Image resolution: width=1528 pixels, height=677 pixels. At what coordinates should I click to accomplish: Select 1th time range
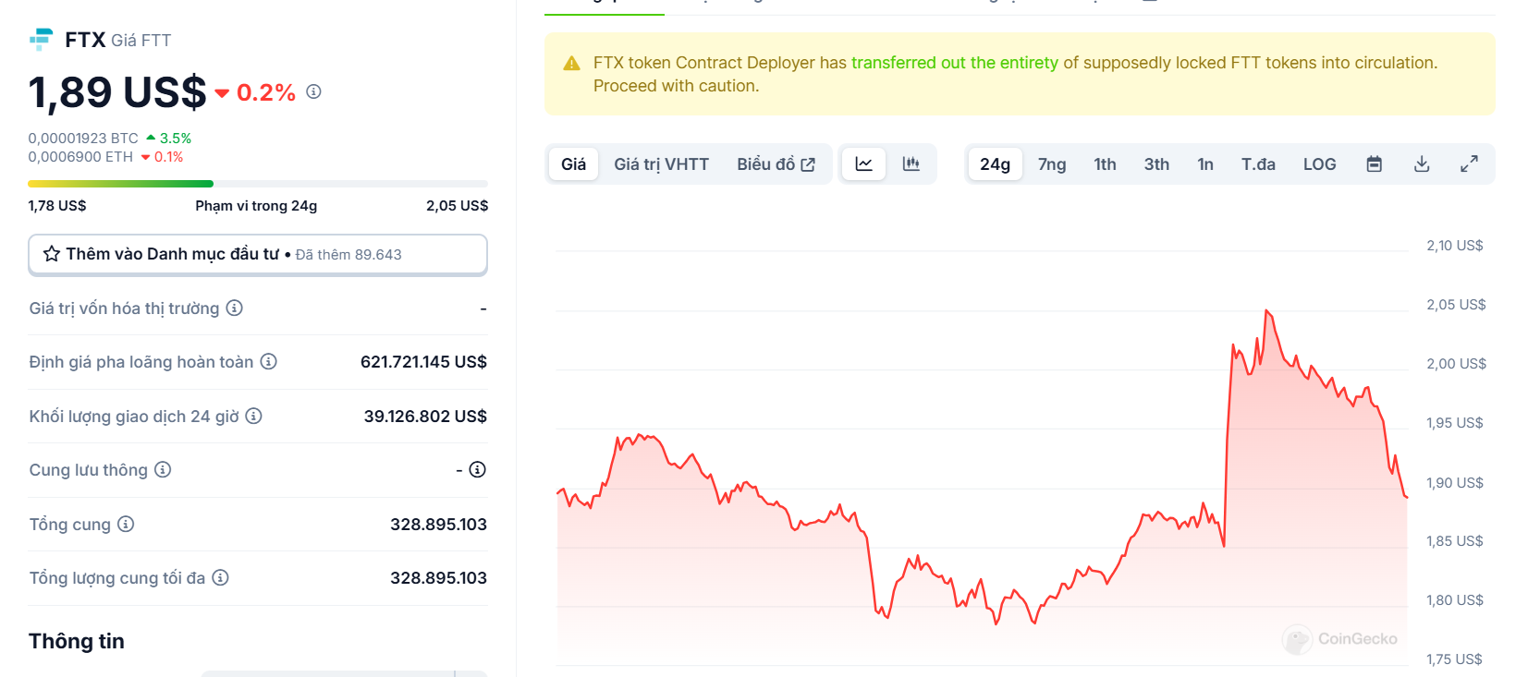pyautogui.click(x=1105, y=163)
